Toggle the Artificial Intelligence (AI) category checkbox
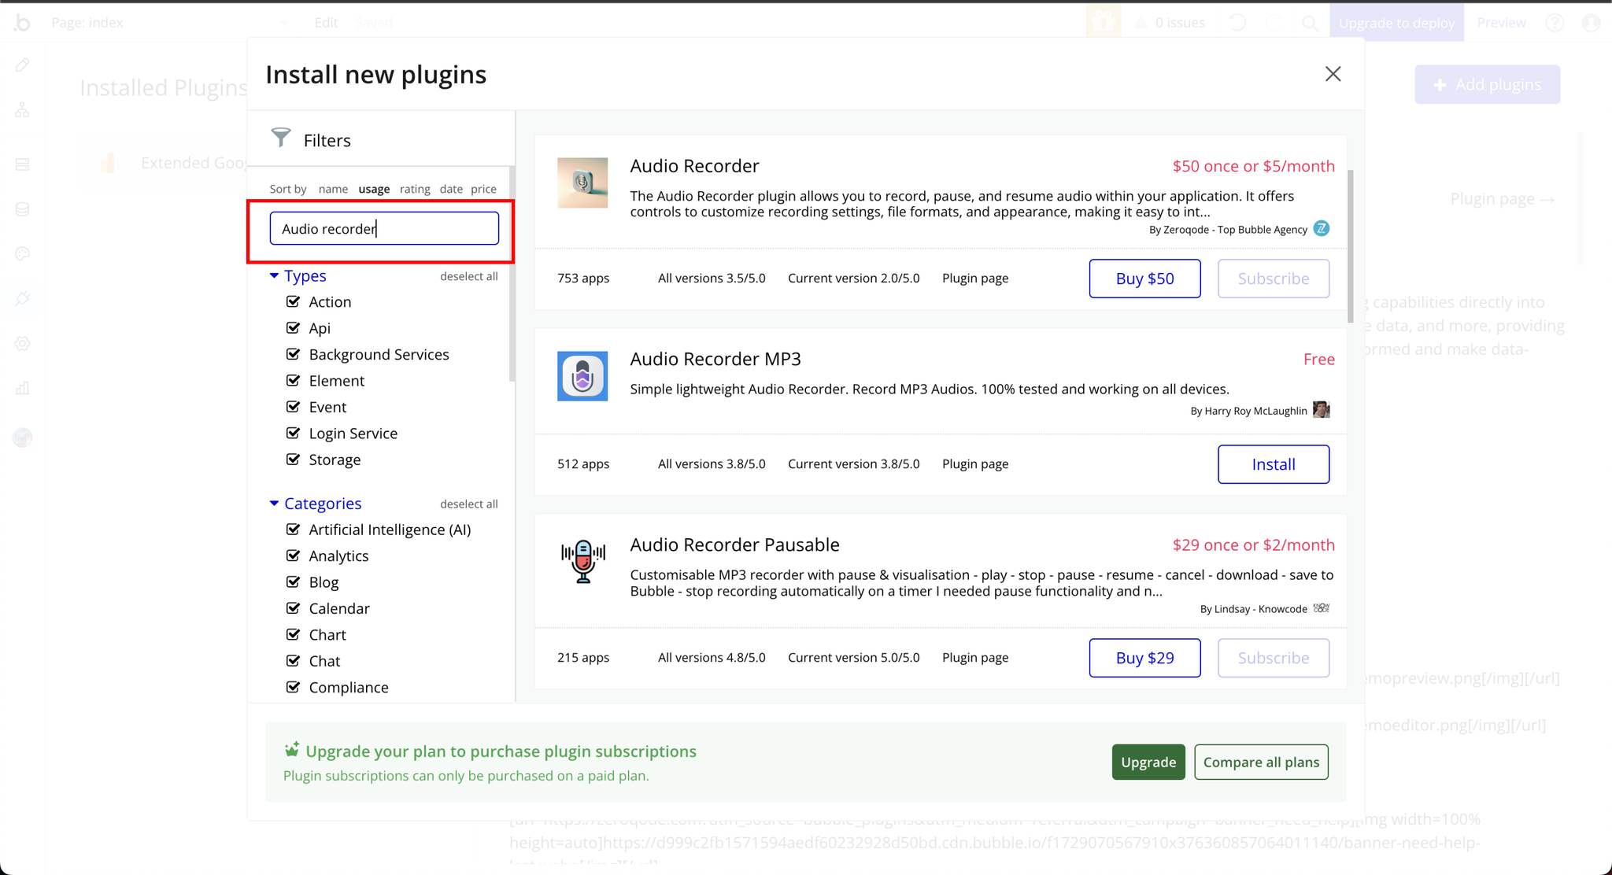 click(293, 529)
